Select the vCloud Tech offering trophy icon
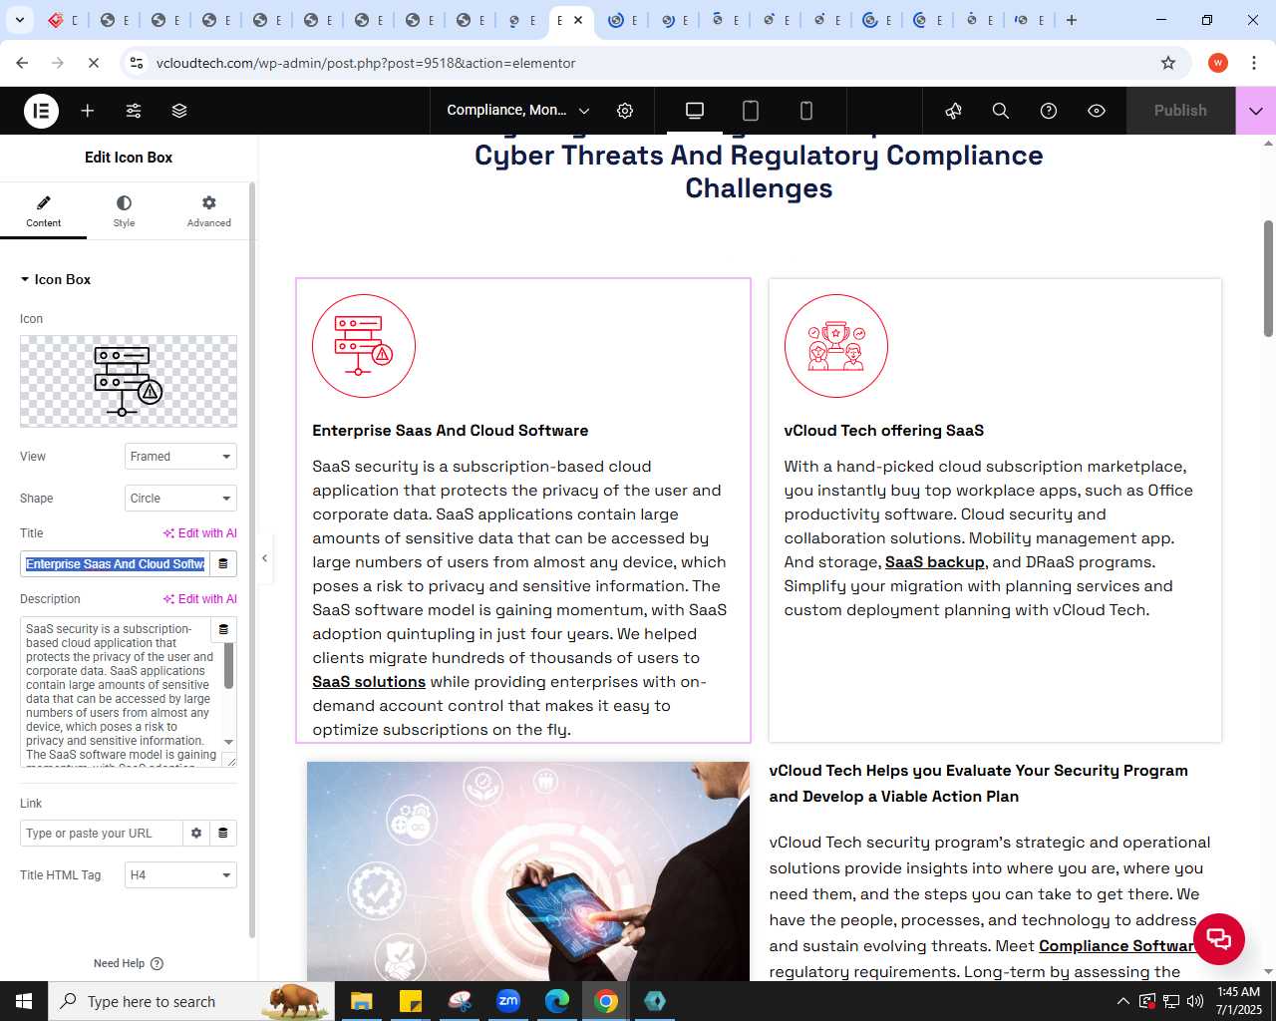The height and width of the screenshot is (1021, 1276). click(835, 346)
